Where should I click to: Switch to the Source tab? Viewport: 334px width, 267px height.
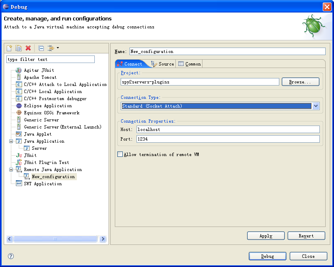(162, 64)
